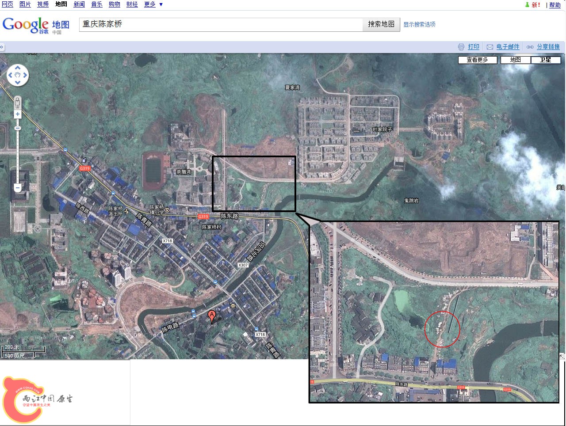This screenshot has height=426, width=566.
Task: Click the envelope icon beside 电子邮件
Action: pyautogui.click(x=490, y=46)
